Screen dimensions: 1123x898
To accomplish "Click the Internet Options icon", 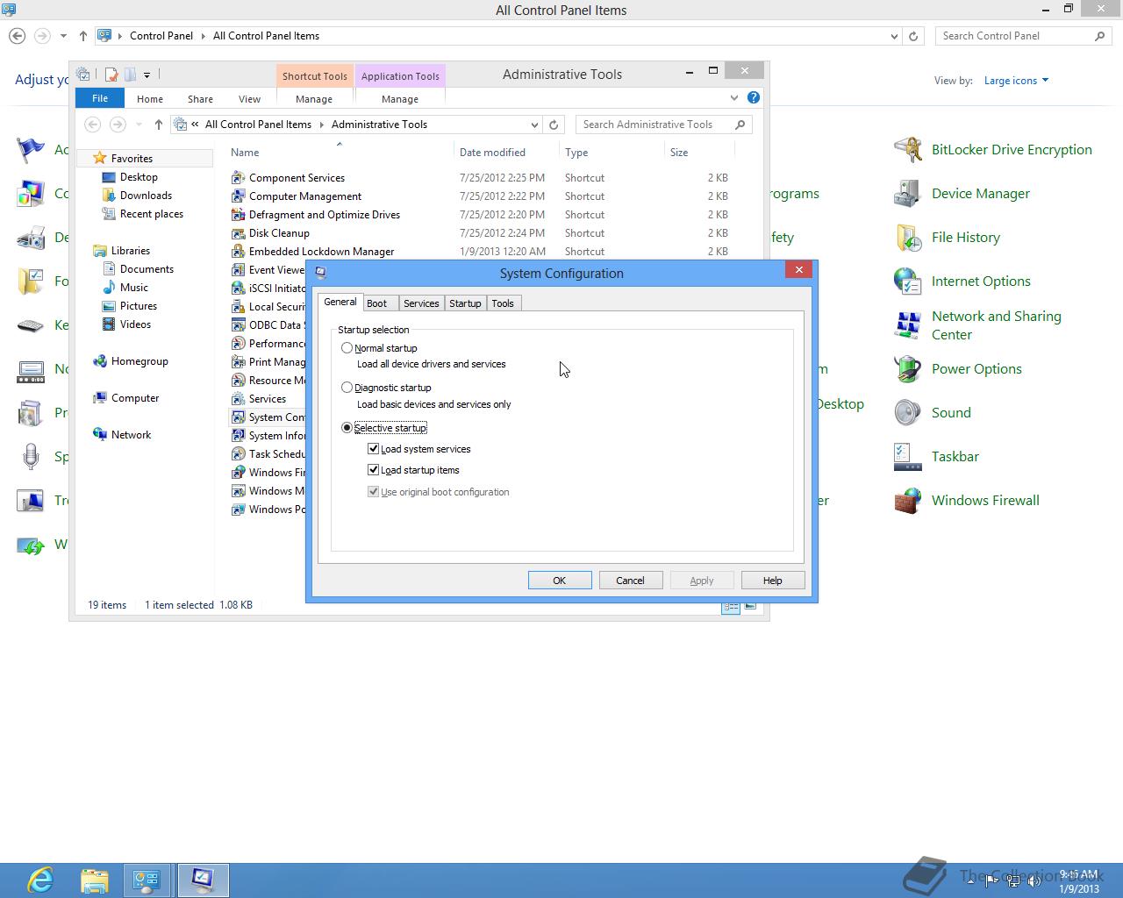I will point(907,282).
